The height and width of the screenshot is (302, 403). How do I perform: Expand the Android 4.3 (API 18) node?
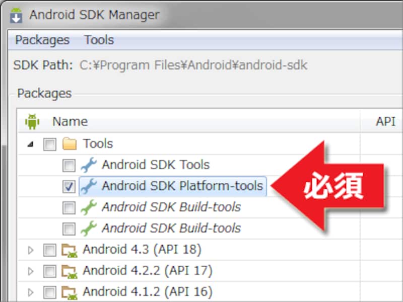pos(31,249)
